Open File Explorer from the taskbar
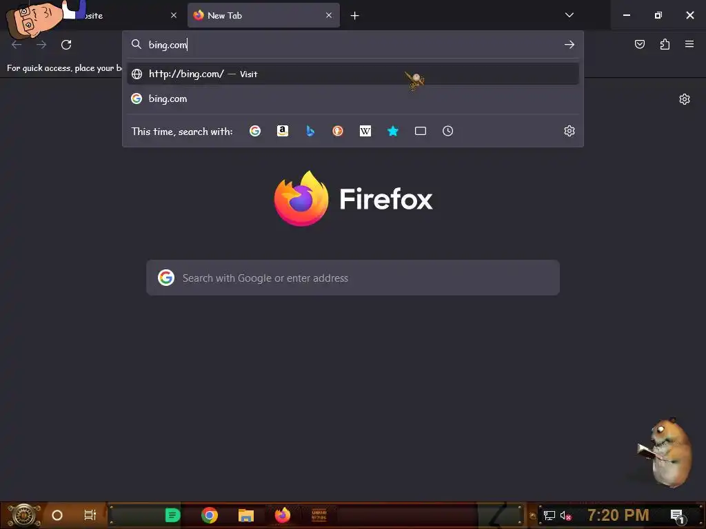The image size is (706, 529). tap(246, 515)
